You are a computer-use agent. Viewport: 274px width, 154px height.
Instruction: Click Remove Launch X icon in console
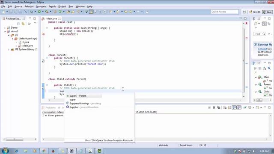pyautogui.click(x=214, y=107)
